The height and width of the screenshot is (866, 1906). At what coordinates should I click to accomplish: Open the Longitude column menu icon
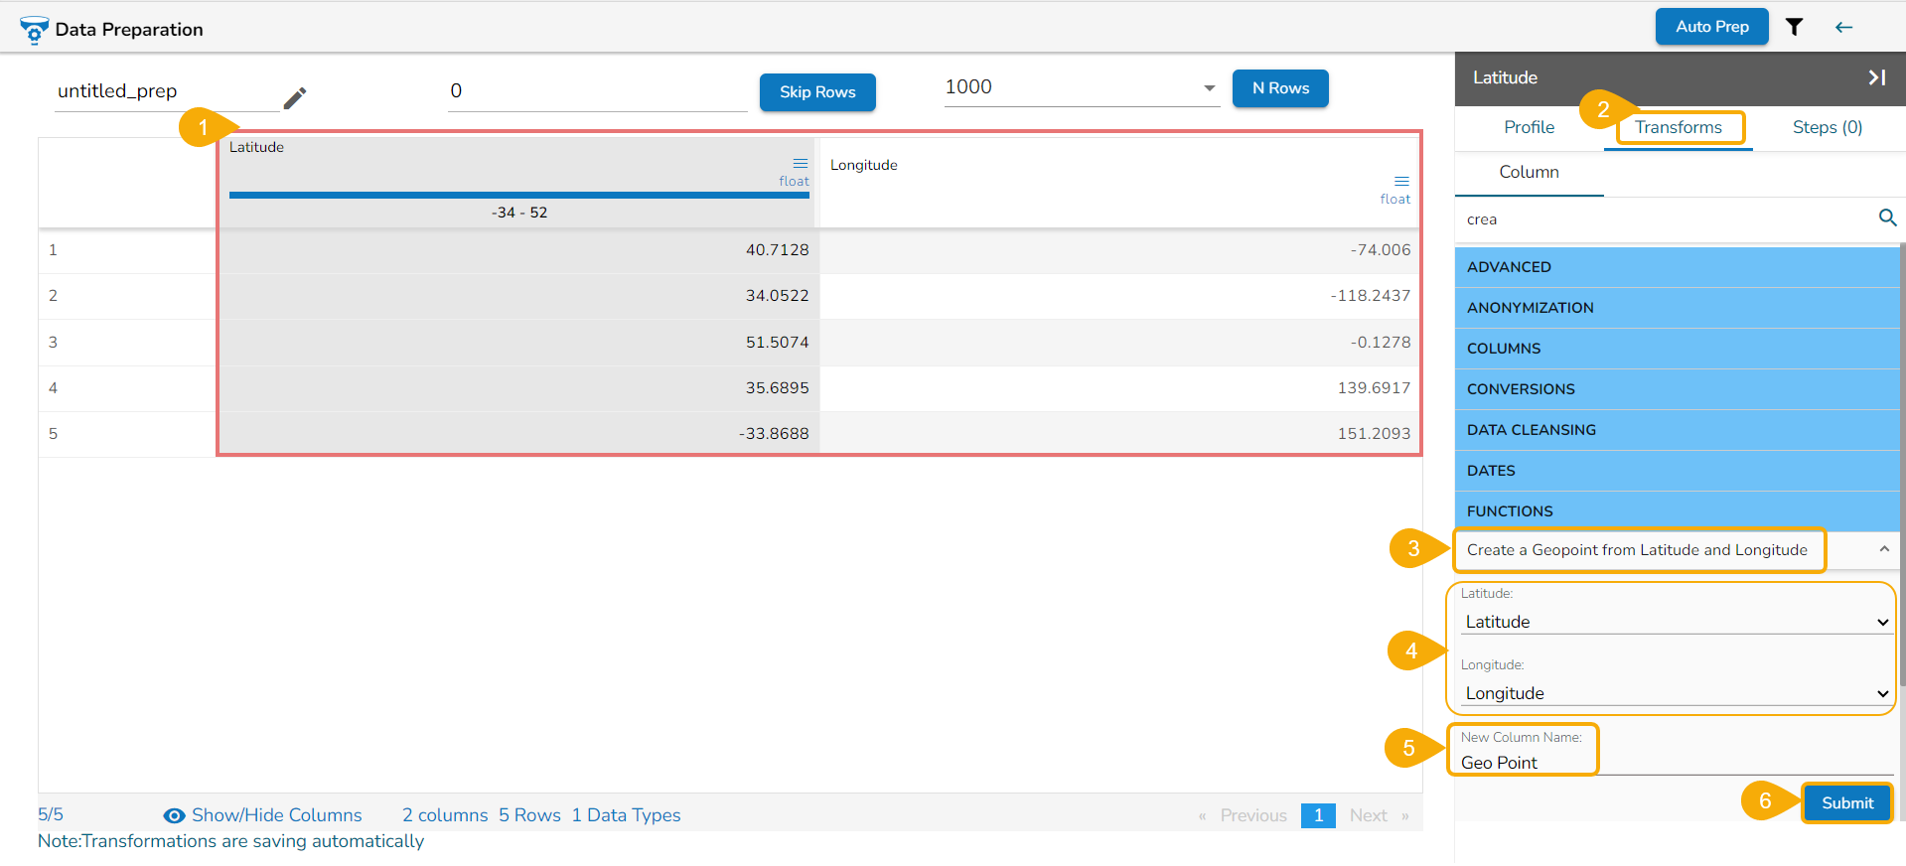(x=1401, y=181)
